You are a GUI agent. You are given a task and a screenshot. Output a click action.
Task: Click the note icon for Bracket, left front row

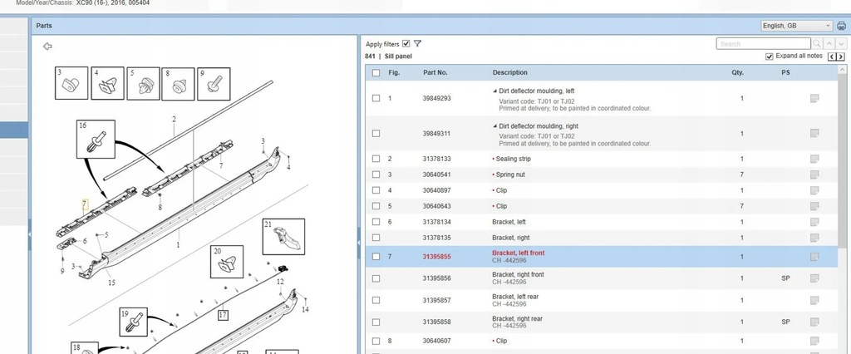[814, 257]
